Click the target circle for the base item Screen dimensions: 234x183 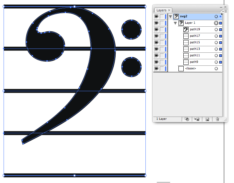(x=216, y=68)
